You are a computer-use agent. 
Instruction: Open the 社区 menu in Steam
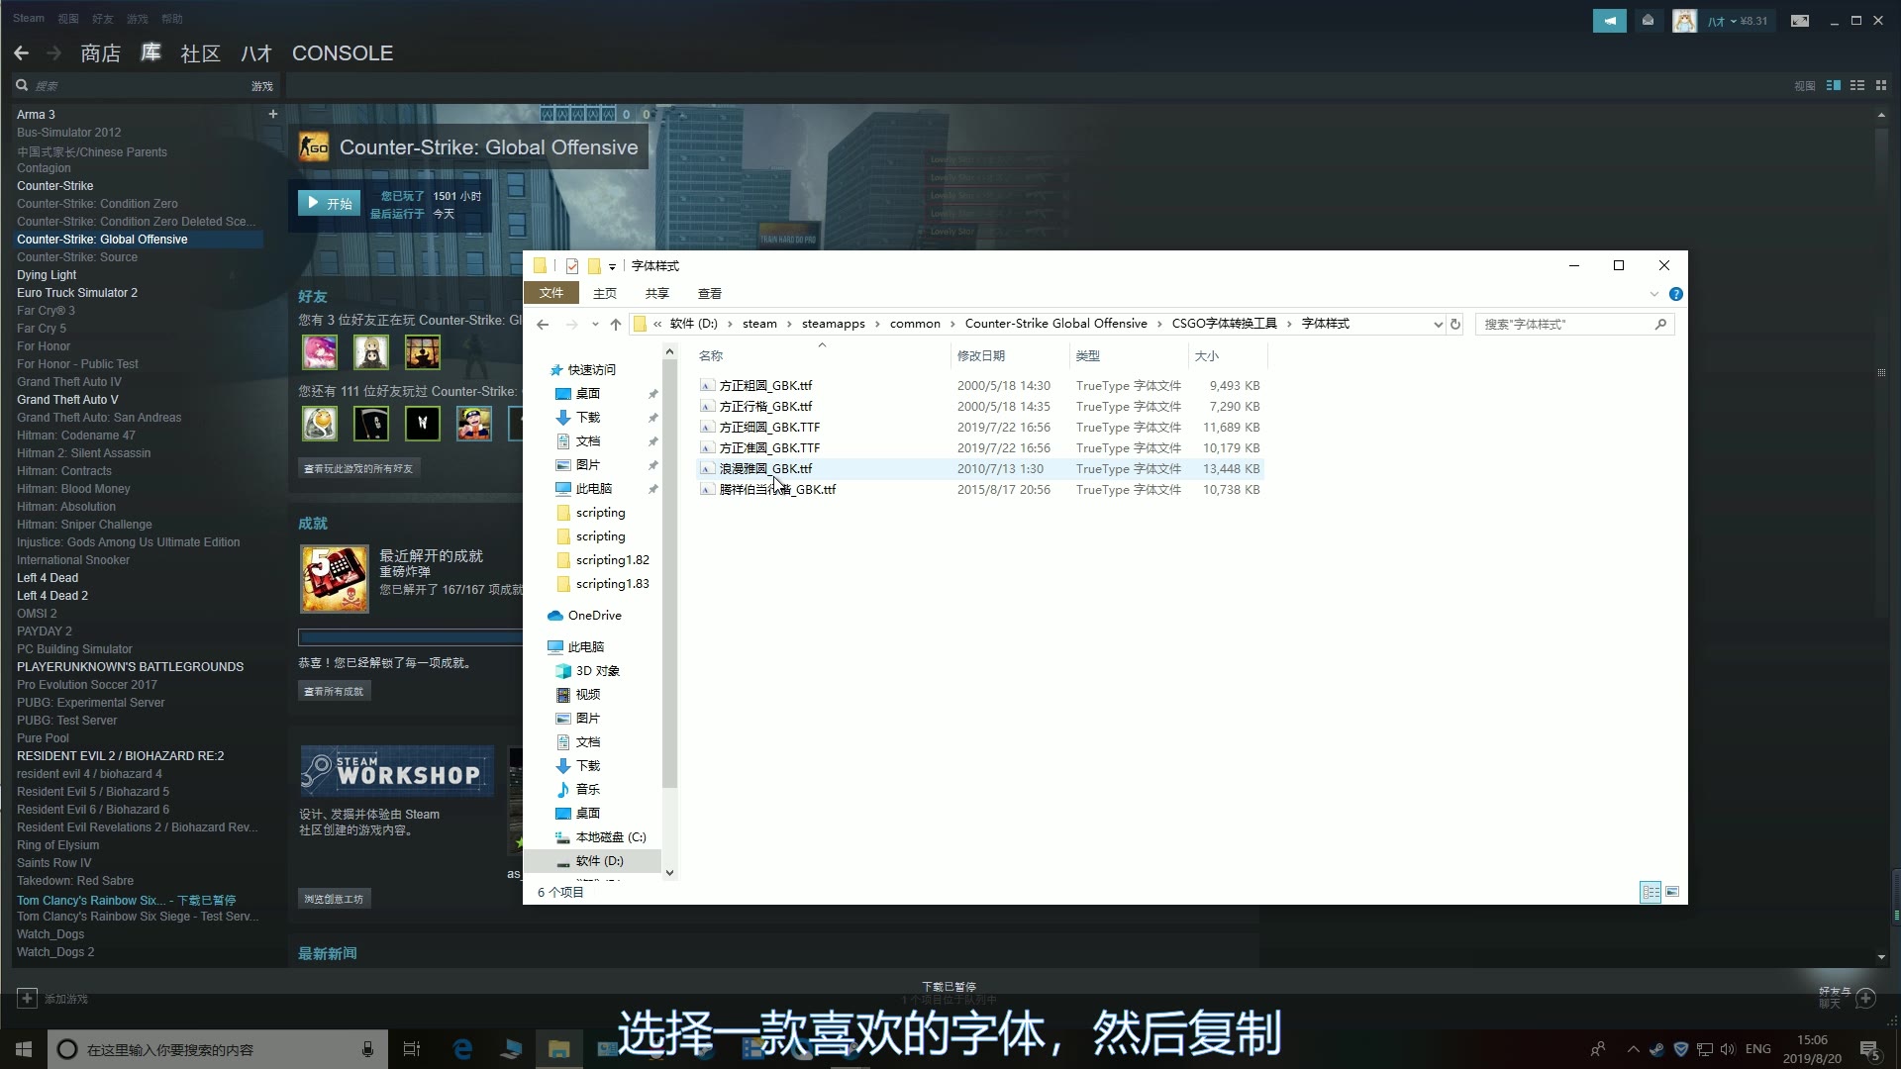201,53
